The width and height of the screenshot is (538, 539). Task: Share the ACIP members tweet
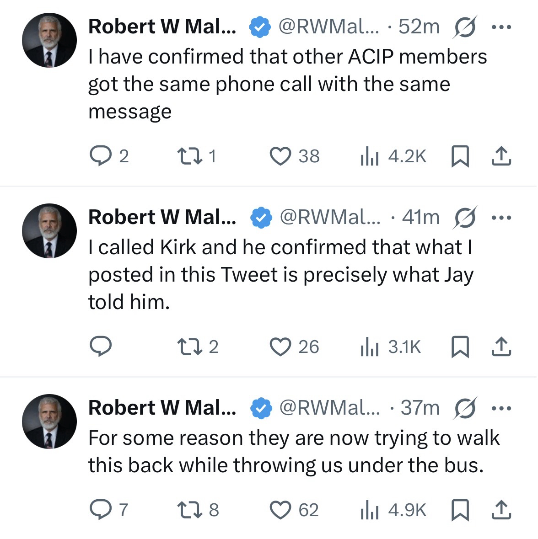coord(501,156)
